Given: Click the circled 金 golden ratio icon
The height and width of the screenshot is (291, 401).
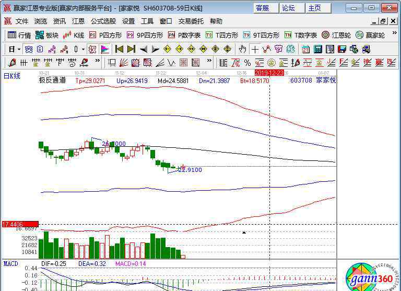Looking at the screenshot, I should 272,63.
